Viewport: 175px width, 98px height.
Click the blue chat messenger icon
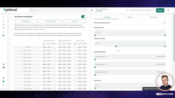click(x=4, y=81)
